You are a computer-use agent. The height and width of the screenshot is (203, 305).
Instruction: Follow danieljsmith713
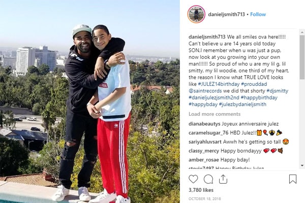tap(258, 14)
